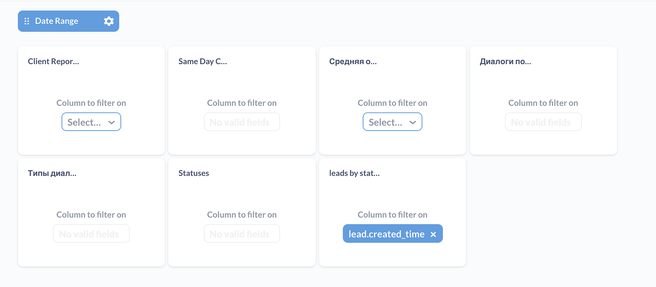
Task: Click the leads by stat... card title
Action: coord(354,173)
